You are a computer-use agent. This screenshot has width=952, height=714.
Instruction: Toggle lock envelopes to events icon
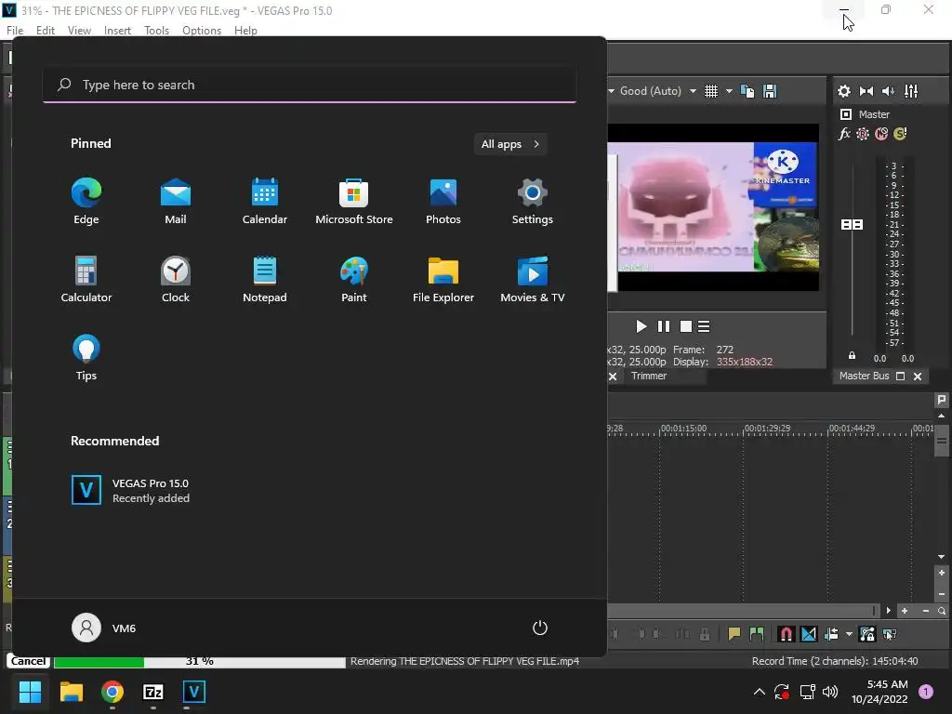point(867,634)
